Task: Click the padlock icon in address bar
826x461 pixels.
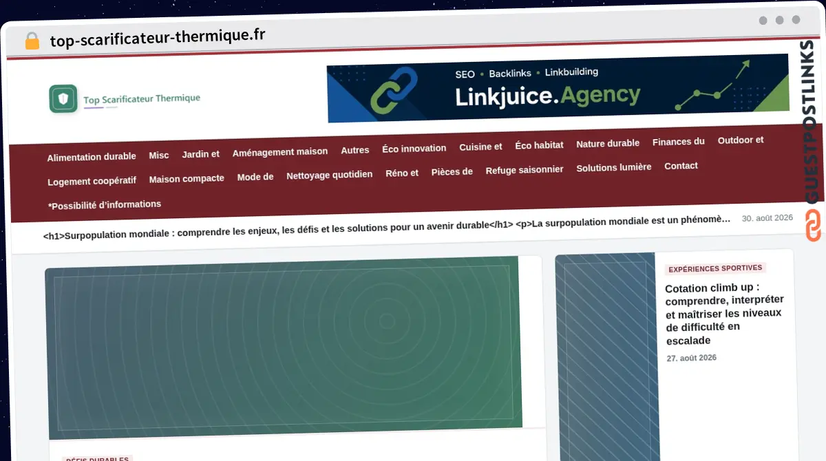Action: [32, 41]
